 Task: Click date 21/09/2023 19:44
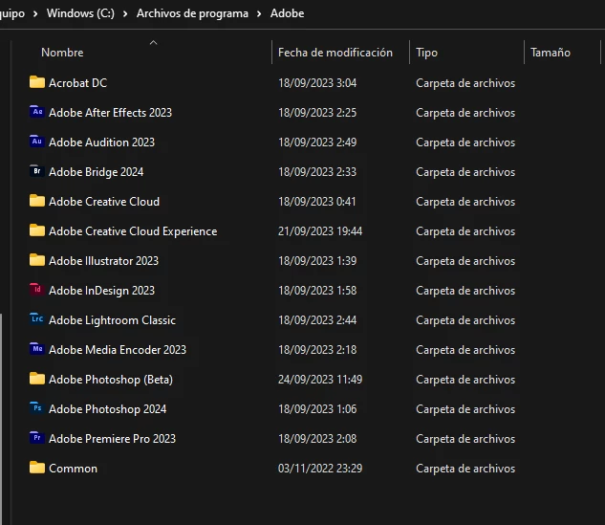(x=320, y=231)
